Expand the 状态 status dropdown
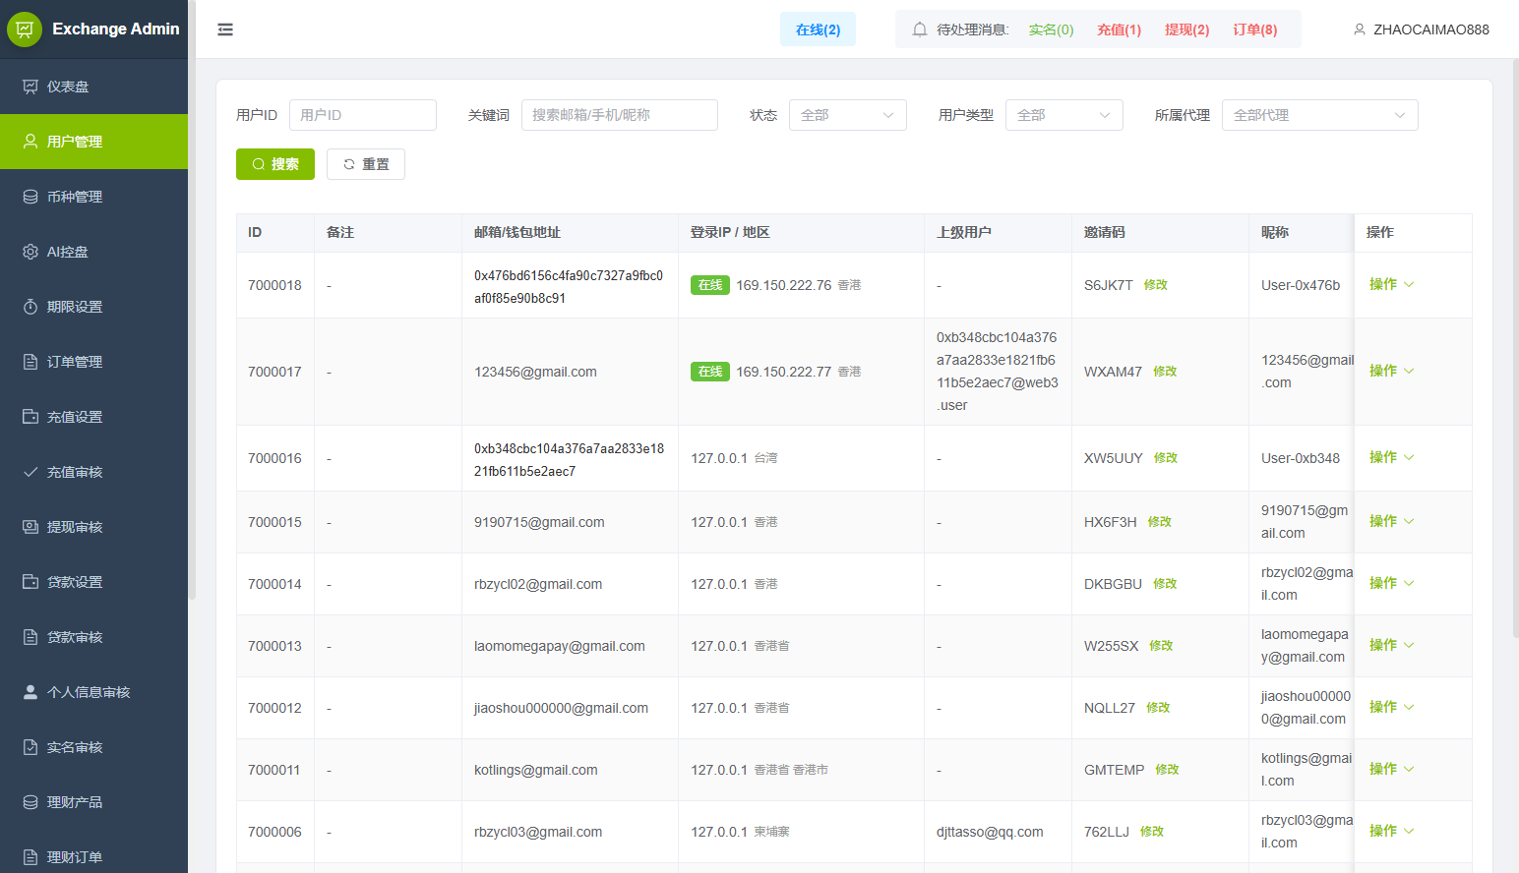Screen dimensions: 1519x873 847,115
